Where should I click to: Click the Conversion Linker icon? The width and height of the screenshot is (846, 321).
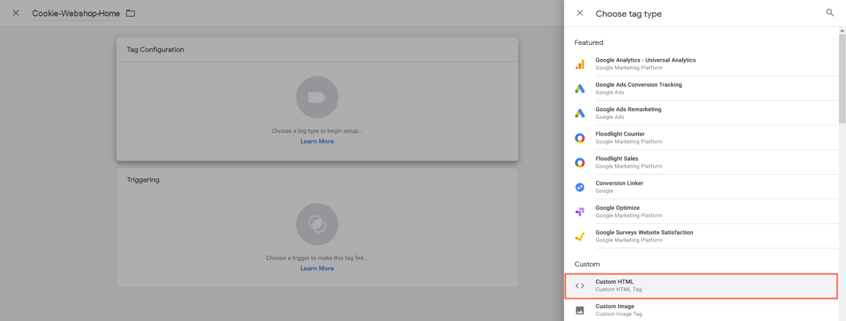click(x=580, y=187)
